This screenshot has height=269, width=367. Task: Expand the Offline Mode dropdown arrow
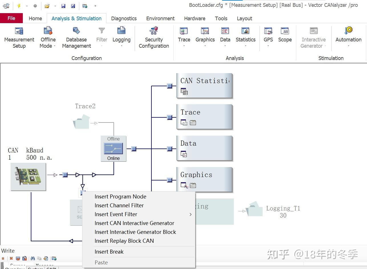point(54,46)
